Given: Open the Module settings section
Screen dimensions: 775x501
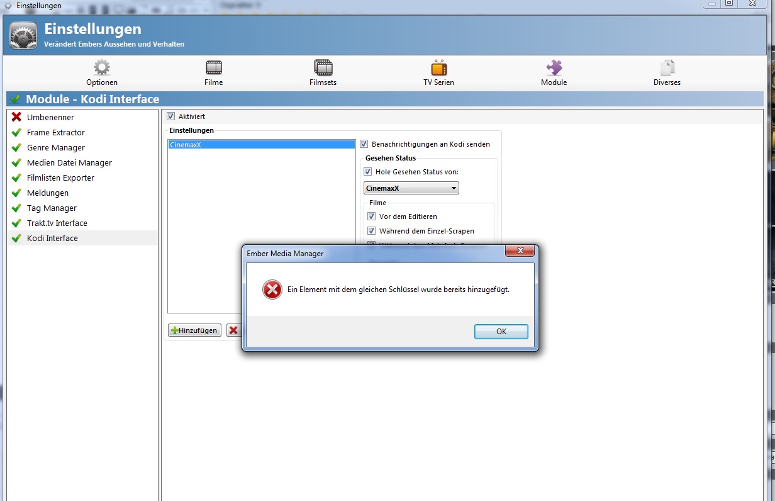Looking at the screenshot, I should point(554,73).
